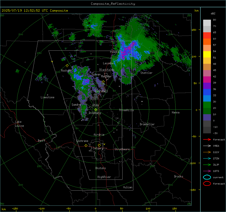The image size is (226, 212).
Task: Select the light blue 33 dBZ swatch
Action: point(207,98)
